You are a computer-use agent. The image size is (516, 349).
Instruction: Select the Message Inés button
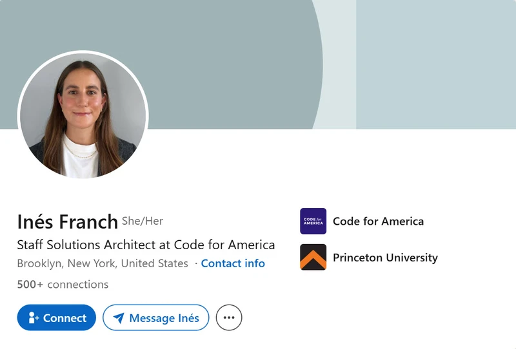pyautogui.click(x=156, y=317)
